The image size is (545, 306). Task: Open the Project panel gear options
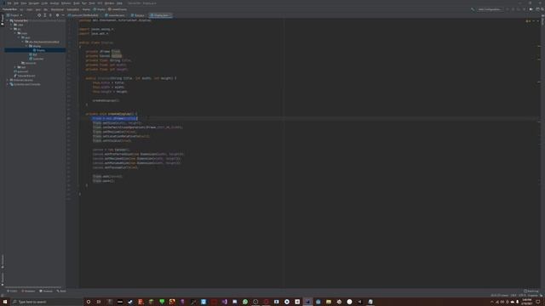pos(57,15)
